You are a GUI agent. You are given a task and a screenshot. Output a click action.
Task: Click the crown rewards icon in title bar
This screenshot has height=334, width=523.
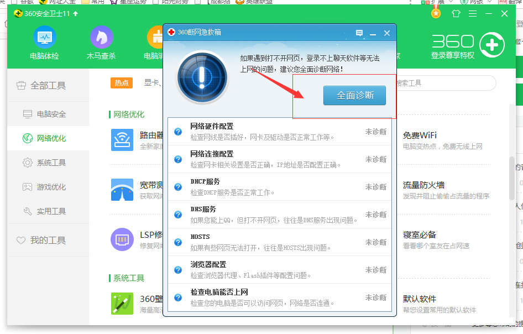pyautogui.click(x=436, y=13)
